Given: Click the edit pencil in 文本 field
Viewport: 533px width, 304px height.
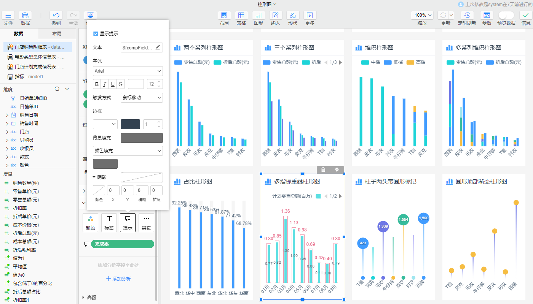Looking at the screenshot, I should 158,47.
